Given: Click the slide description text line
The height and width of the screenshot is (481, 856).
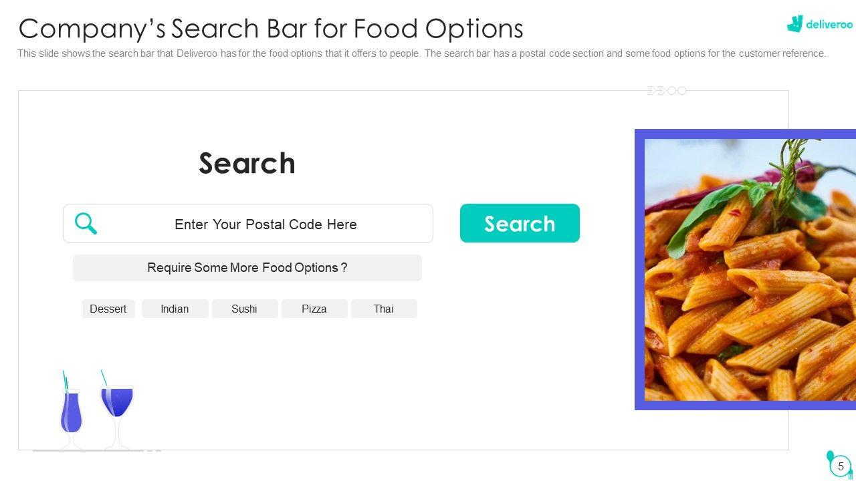Looking at the screenshot, I should coord(421,53).
